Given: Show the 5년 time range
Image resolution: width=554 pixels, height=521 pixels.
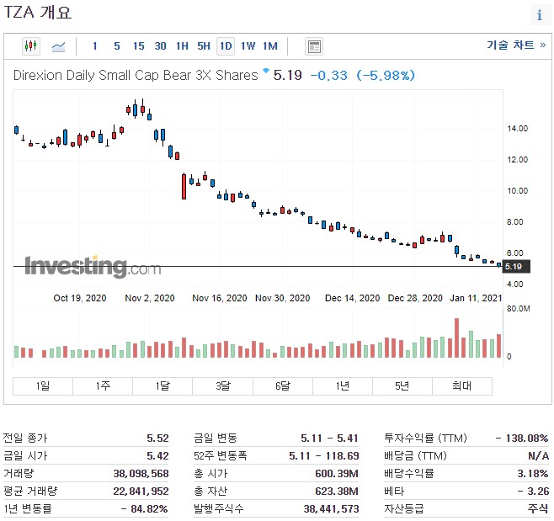Looking at the screenshot, I should tap(402, 385).
